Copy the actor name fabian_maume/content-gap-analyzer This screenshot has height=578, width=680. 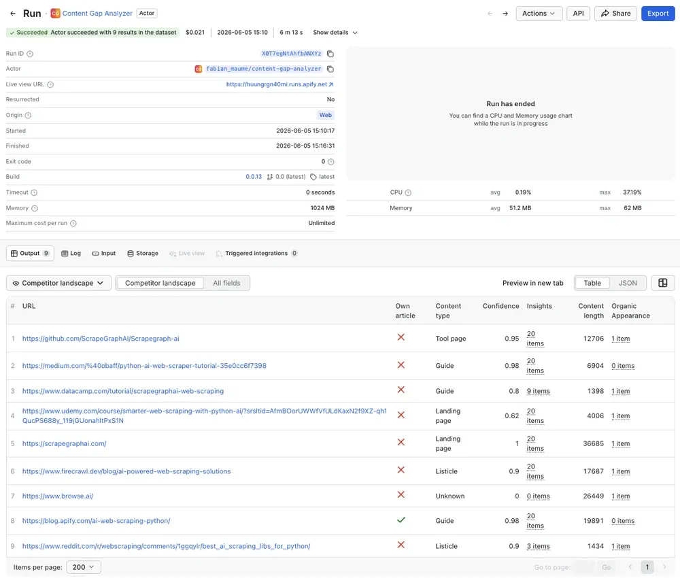click(x=330, y=69)
